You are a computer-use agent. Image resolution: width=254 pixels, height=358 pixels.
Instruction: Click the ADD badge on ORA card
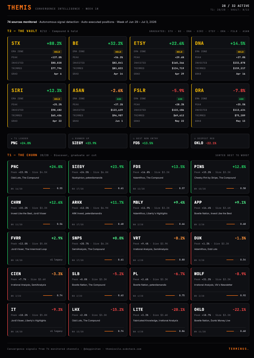coord(242,99)
